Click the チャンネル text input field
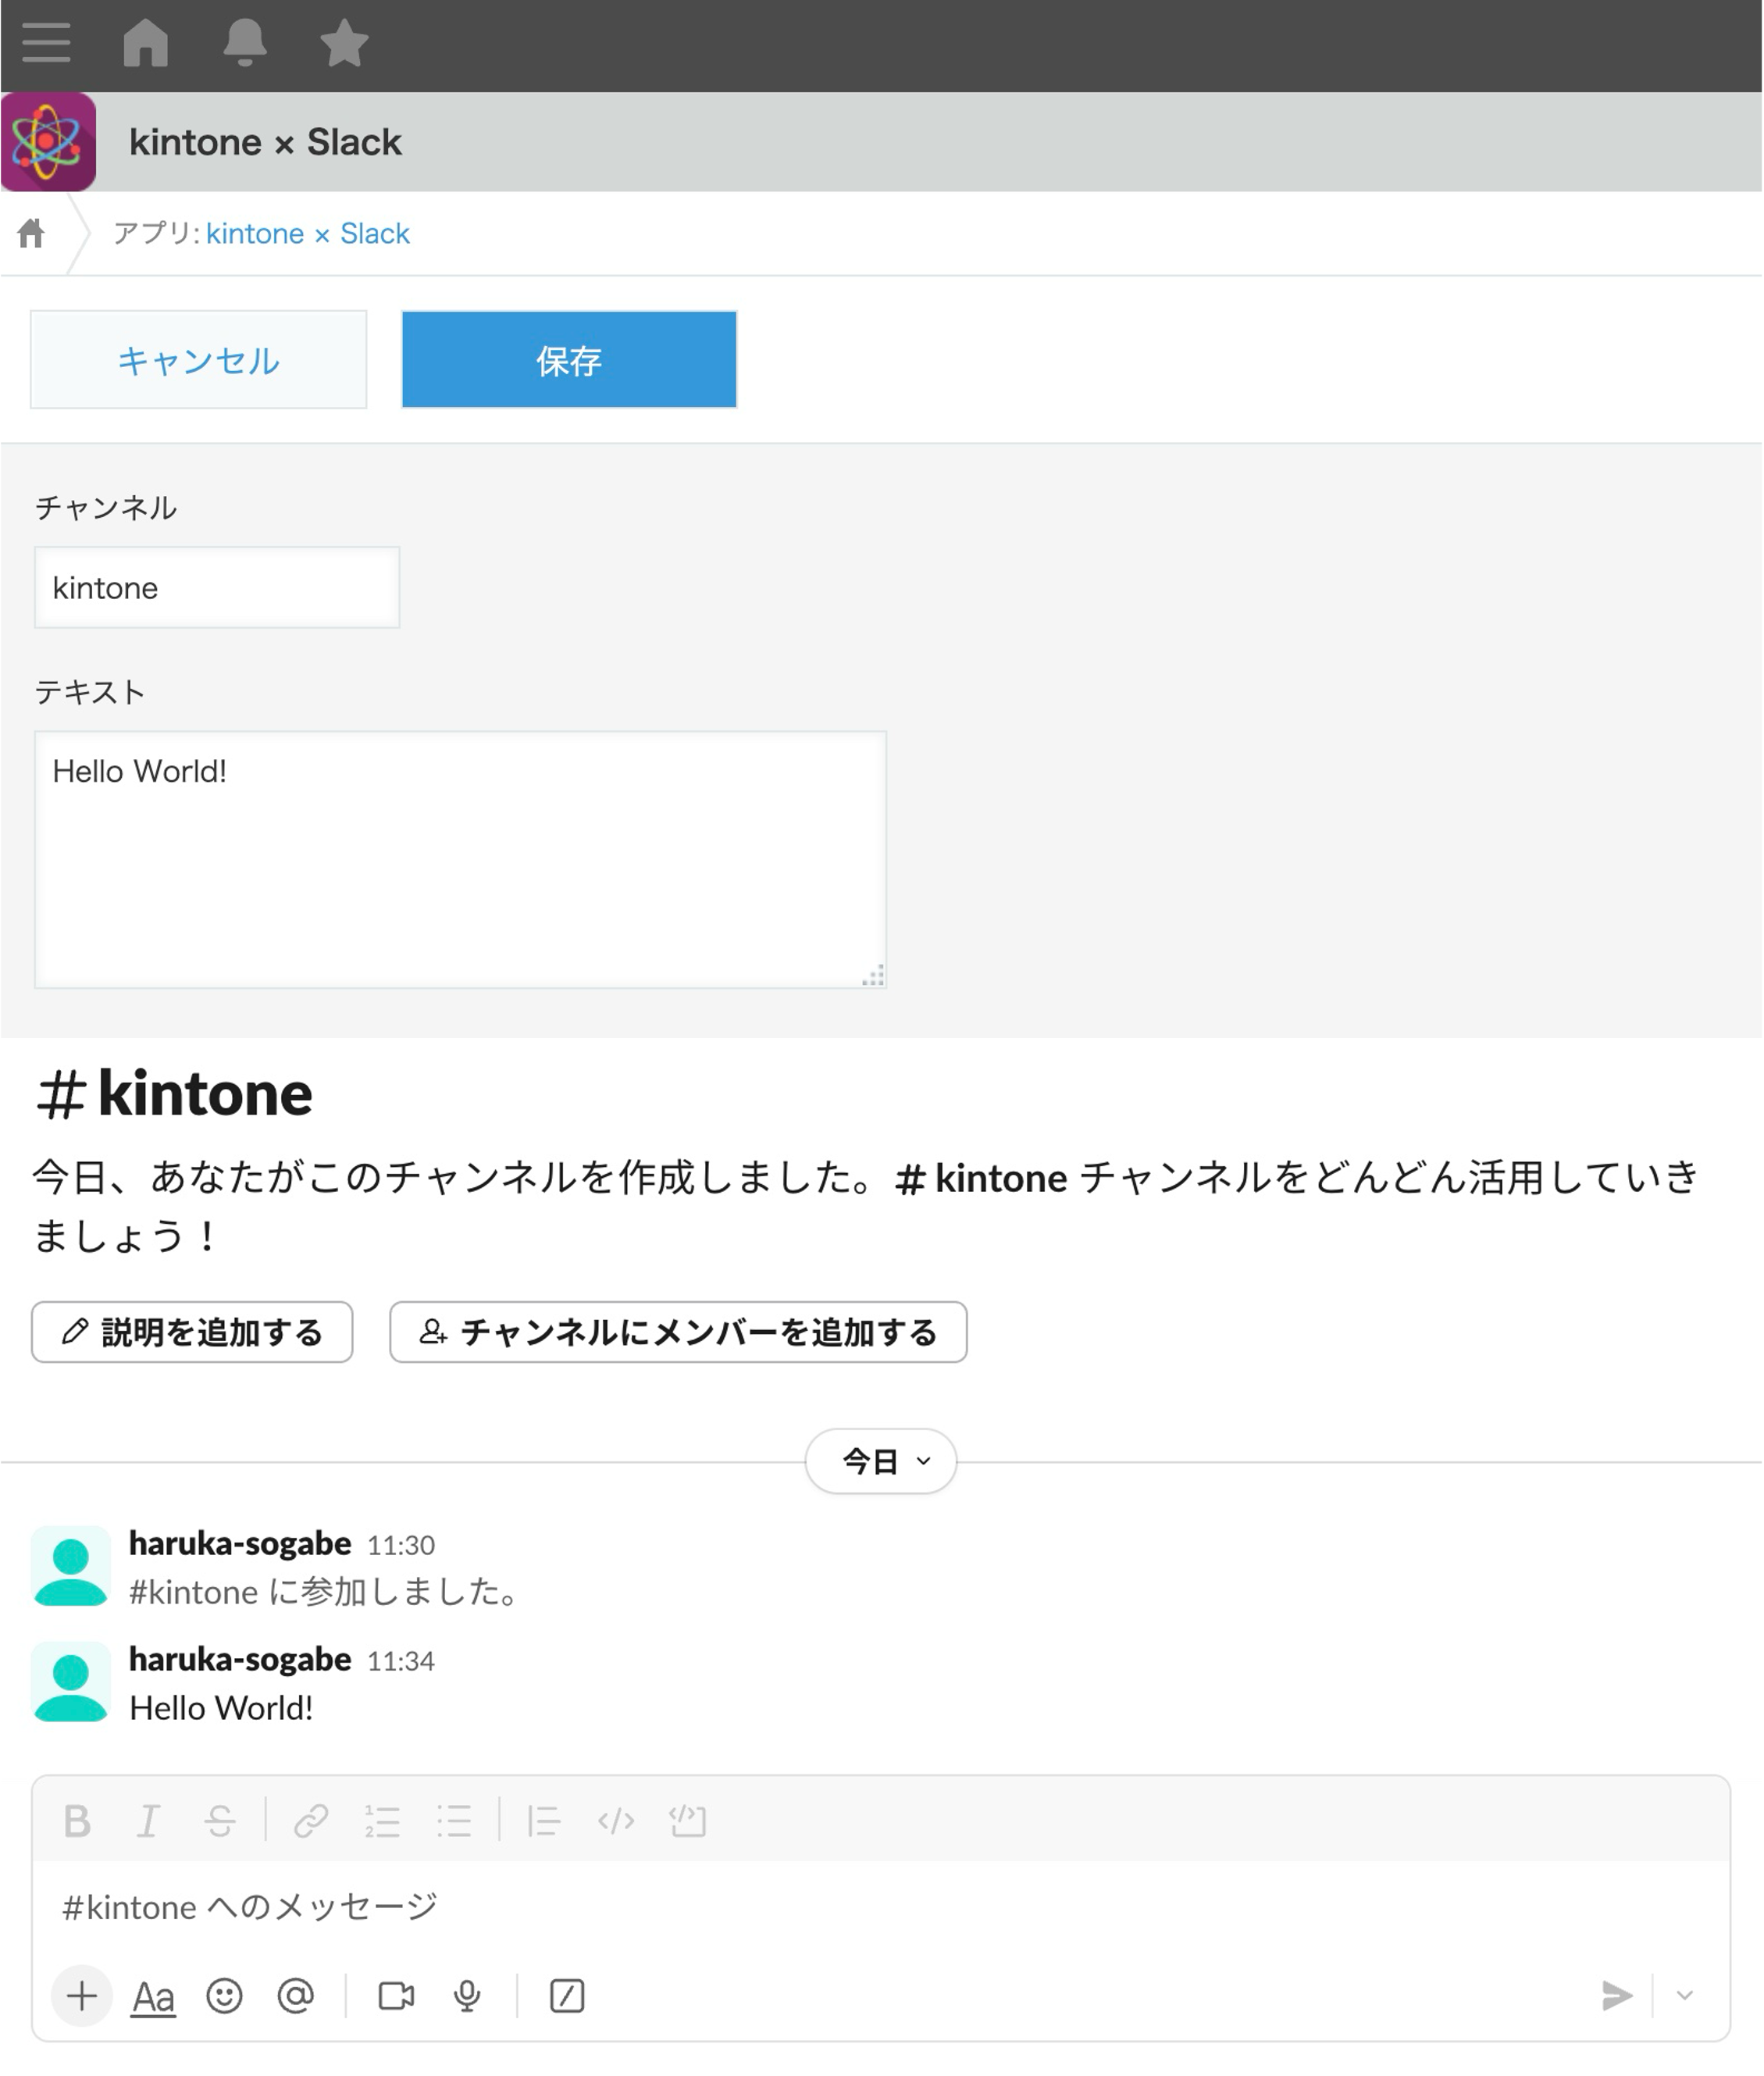The width and height of the screenshot is (1764, 2076). coord(217,588)
